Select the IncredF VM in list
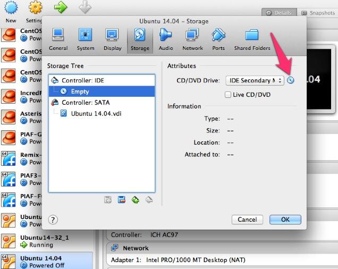 coord(21,96)
